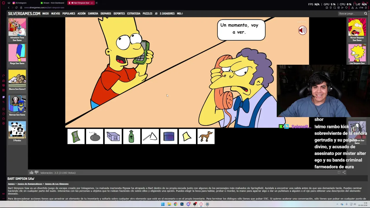Select the green poison bottle inventory item
The width and height of the screenshot is (370, 208).
point(132,136)
